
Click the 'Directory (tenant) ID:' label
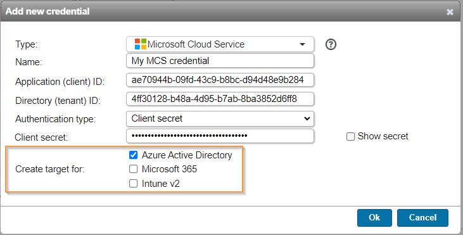[x=58, y=101]
